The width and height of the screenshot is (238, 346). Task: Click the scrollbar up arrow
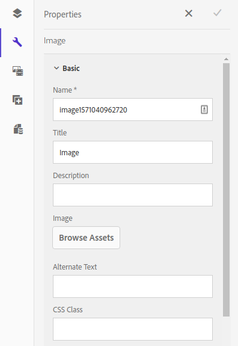(226, 59)
